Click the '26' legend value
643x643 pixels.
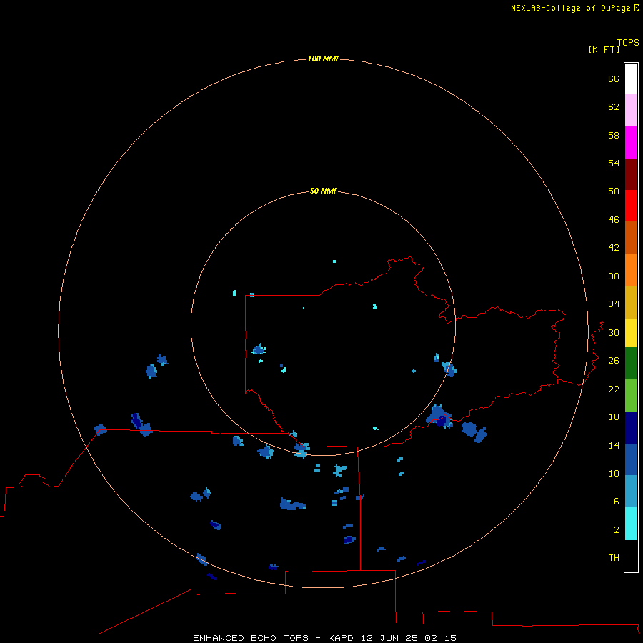614,361
